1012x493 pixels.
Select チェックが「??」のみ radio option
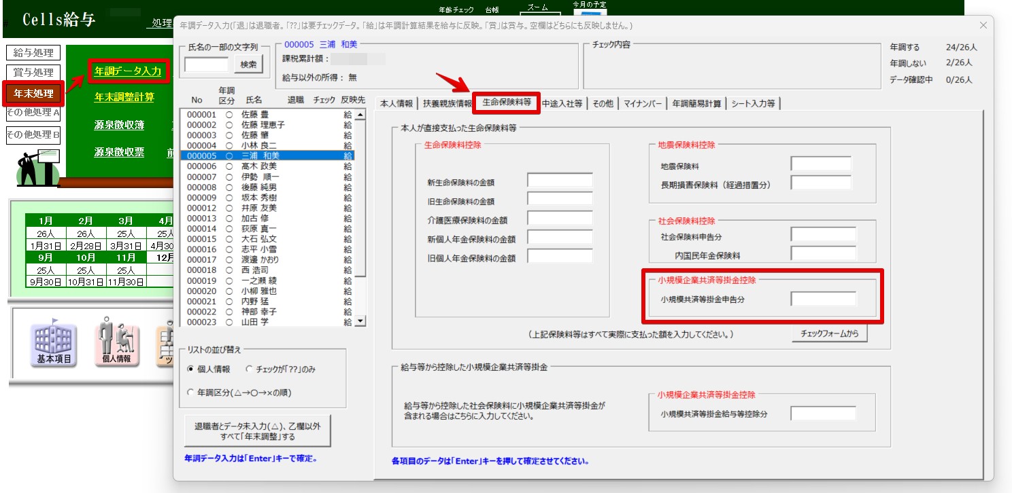click(x=249, y=369)
